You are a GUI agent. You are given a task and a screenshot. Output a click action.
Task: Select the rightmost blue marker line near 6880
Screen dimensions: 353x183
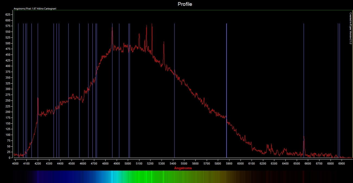pos(339,81)
